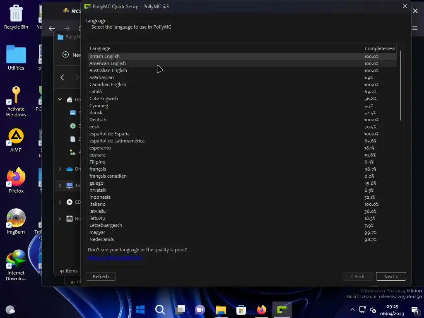The width and height of the screenshot is (424, 318).
Task: Open hamburger menu in rear window
Action: click(415, 28)
